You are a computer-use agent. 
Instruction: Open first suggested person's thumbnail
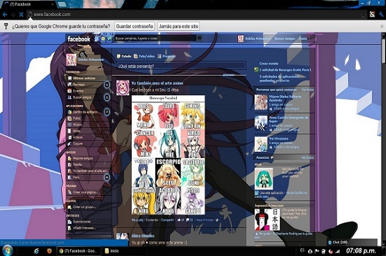click(261, 102)
